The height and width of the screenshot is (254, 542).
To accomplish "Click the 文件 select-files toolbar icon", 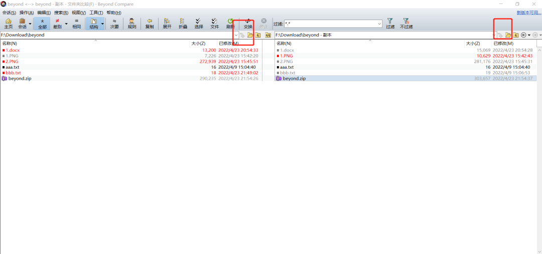I will tap(214, 24).
